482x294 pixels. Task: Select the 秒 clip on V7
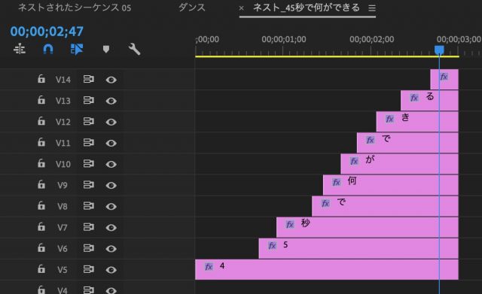point(368,227)
